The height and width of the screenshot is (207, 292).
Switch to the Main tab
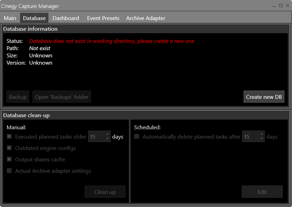10,18
